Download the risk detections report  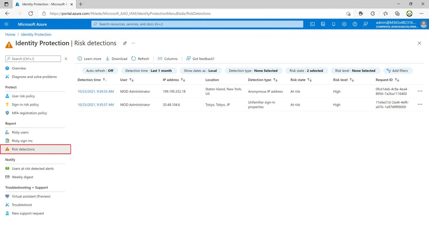click(116, 59)
